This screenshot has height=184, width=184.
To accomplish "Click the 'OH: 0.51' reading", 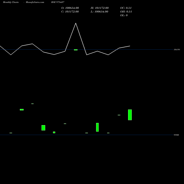I will (126, 12).
